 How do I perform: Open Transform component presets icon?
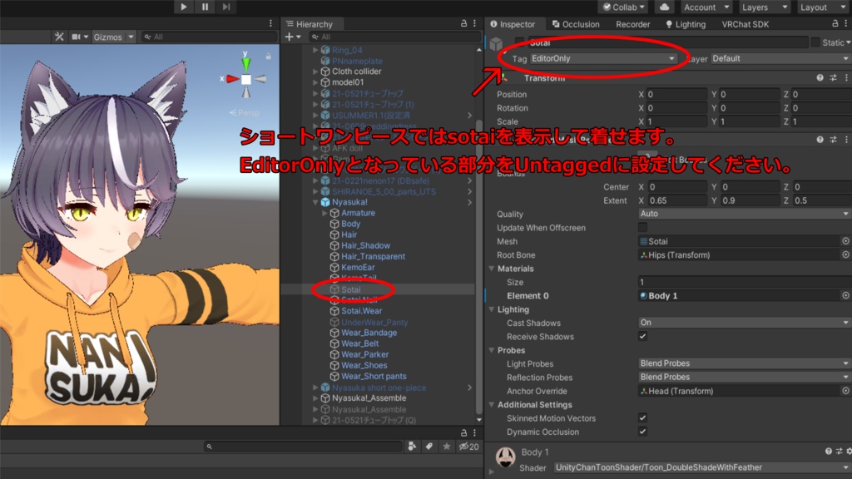click(x=833, y=77)
